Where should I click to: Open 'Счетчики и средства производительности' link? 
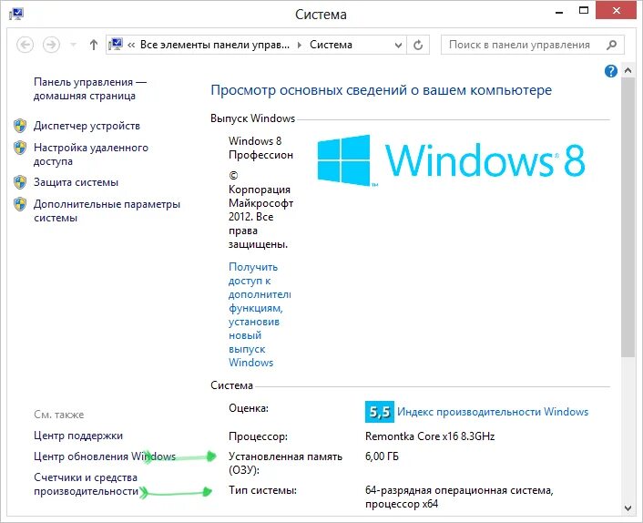coord(87,484)
